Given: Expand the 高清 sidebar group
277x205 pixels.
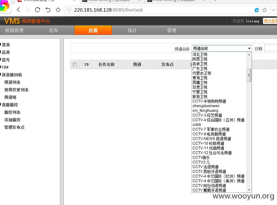Looking at the screenshot, I should pyautogui.click(x=5, y=52).
